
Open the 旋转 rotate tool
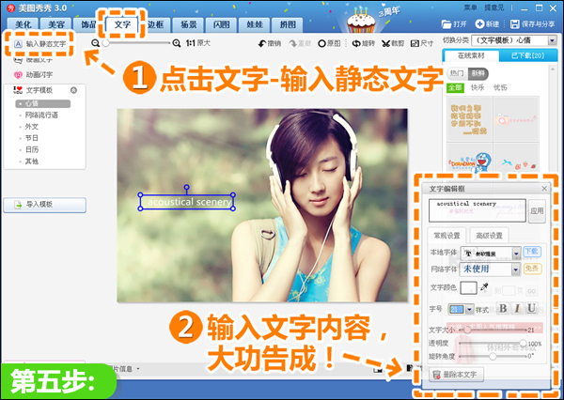tap(363, 43)
